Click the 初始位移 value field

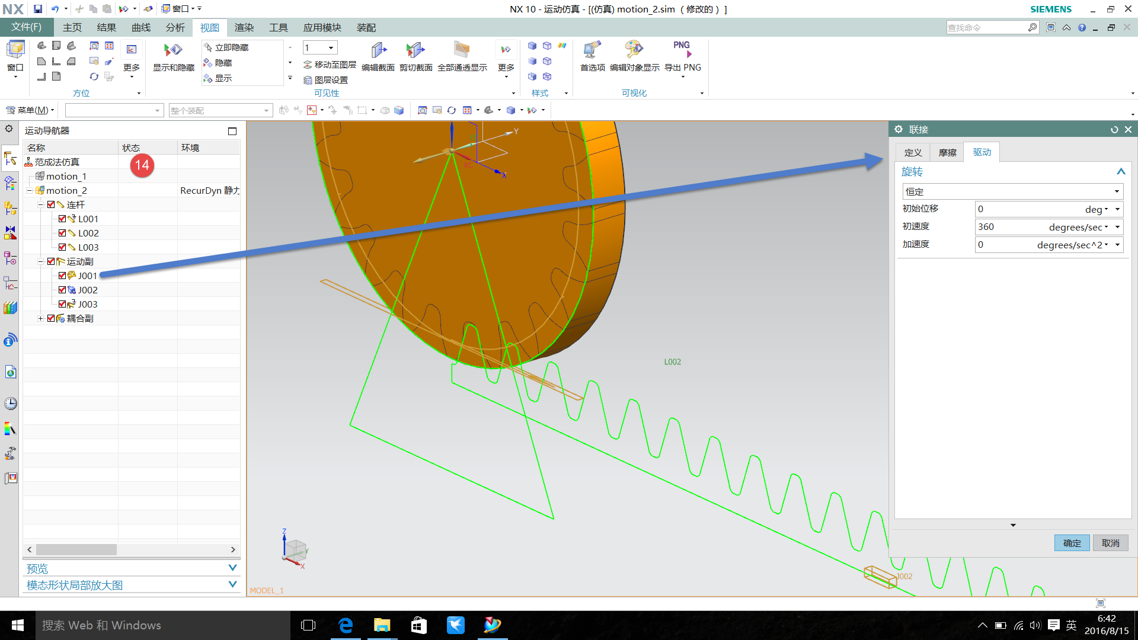[1029, 209]
